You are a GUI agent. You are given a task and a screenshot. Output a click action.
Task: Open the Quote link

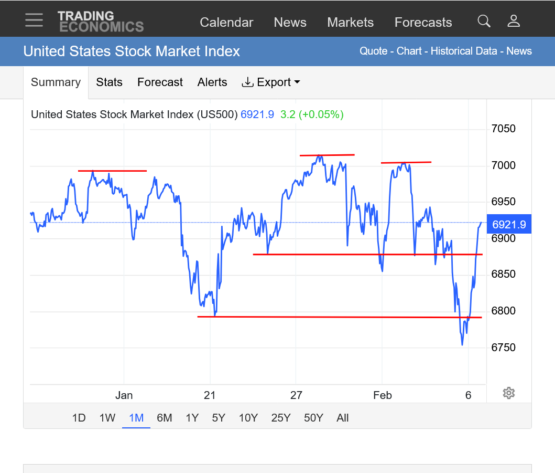click(373, 51)
